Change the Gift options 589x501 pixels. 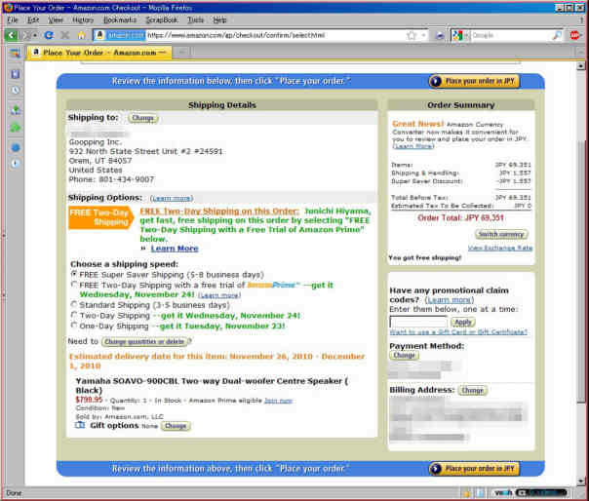point(176,426)
